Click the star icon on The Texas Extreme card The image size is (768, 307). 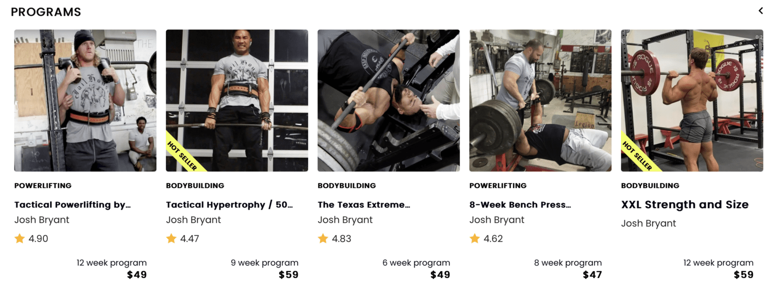[323, 238]
